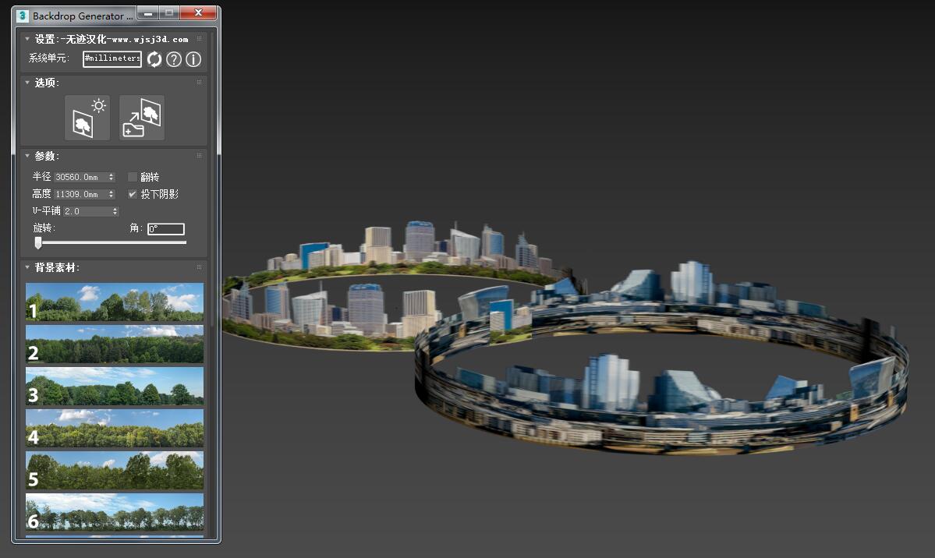The width and height of the screenshot is (935, 558).
Task: Click the info (i) icon
Action: pos(193,59)
